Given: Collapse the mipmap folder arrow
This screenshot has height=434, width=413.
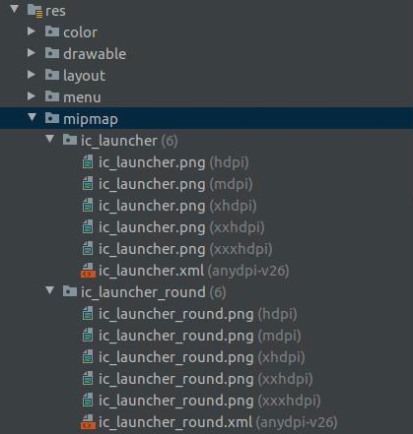Looking at the screenshot, I should coord(32,117).
